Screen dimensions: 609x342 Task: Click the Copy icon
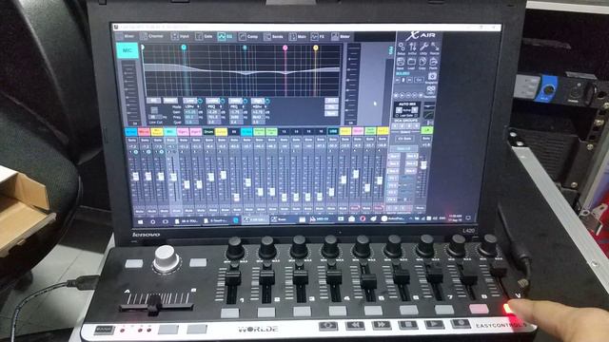point(422,63)
